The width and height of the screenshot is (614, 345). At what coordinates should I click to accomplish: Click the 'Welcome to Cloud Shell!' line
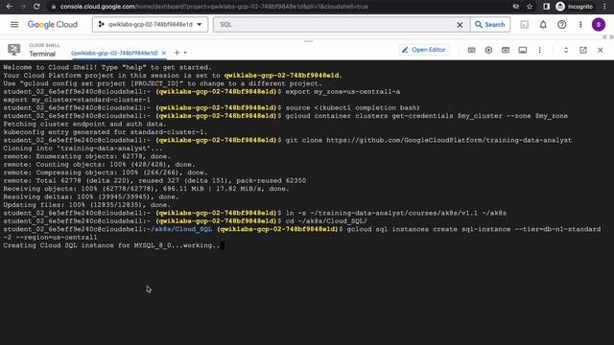[106, 68]
